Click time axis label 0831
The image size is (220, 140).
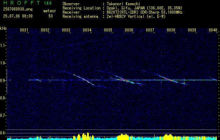pos(24,30)
